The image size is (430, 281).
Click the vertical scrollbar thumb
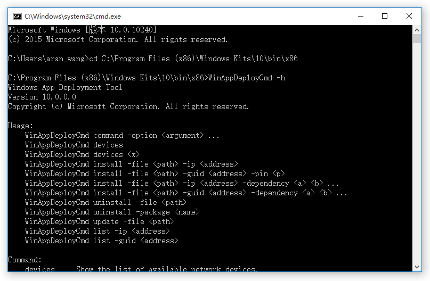[417, 39]
